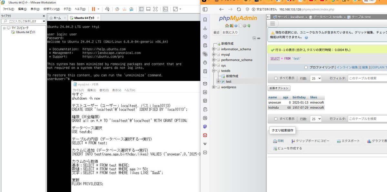Click the phpMyAdmin home icon
Image resolution: width=387 pixels, height=192 pixels.
pos(227,26)
